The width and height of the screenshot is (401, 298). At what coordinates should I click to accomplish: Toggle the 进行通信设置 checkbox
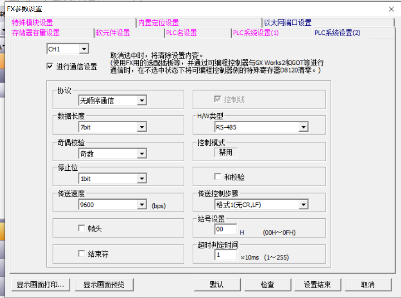click(x=50, y=67)
